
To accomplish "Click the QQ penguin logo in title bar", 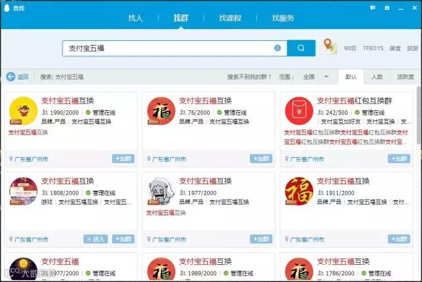I will [x=7, y=8].
